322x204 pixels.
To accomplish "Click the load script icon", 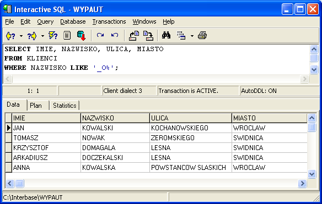I will [x=134, y=36].
